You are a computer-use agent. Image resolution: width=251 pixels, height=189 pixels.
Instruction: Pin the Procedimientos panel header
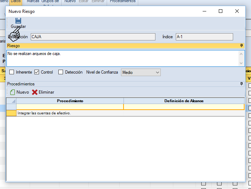241,84
